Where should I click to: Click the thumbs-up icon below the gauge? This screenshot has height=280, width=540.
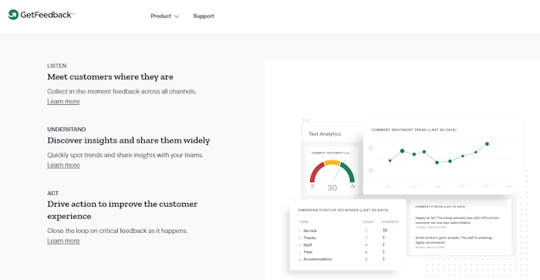click(x=353, y=187)
